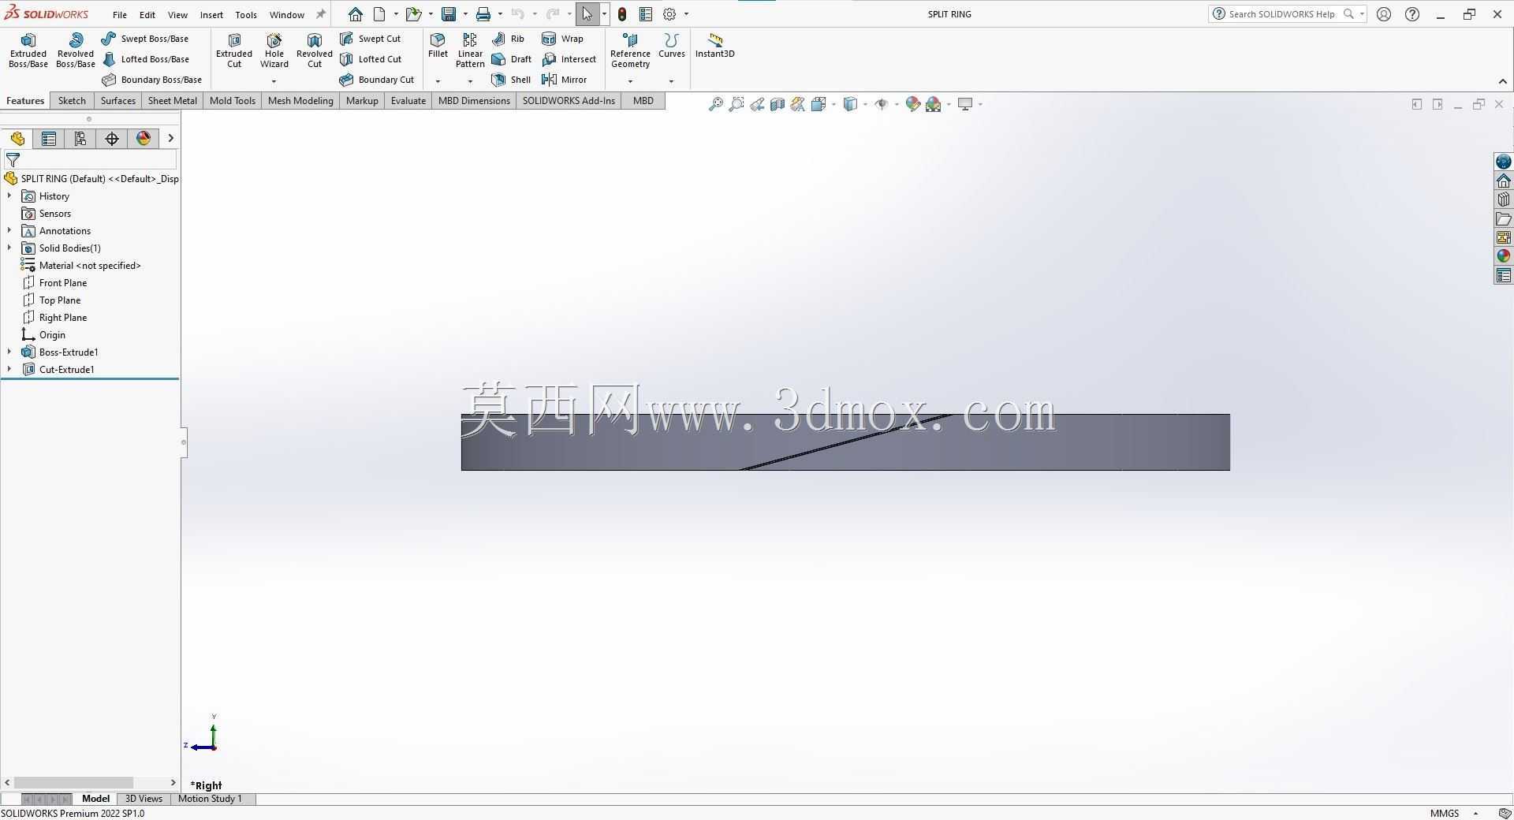Select the Boundary Cut feature
The width and height of the screenshot is (1514, 820).
tap(376, 80)
